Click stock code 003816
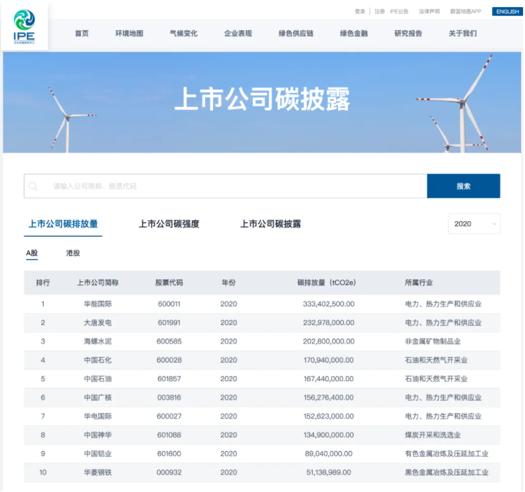 169,398
